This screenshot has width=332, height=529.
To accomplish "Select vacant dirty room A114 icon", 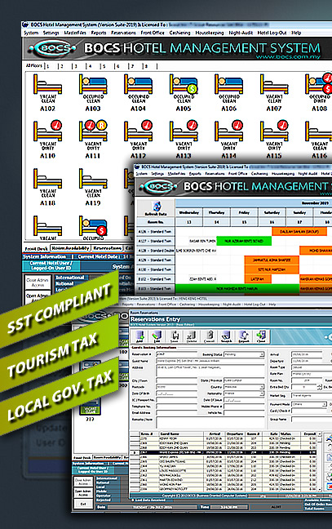I will pyautogui.click(x=228, y=131).
